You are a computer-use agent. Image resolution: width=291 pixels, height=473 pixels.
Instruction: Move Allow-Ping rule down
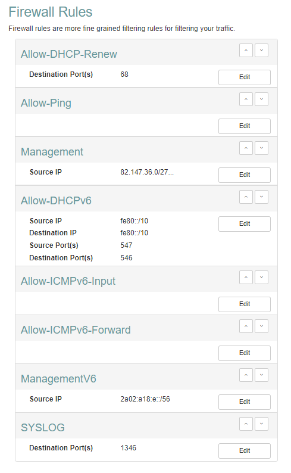coord(261,99)
